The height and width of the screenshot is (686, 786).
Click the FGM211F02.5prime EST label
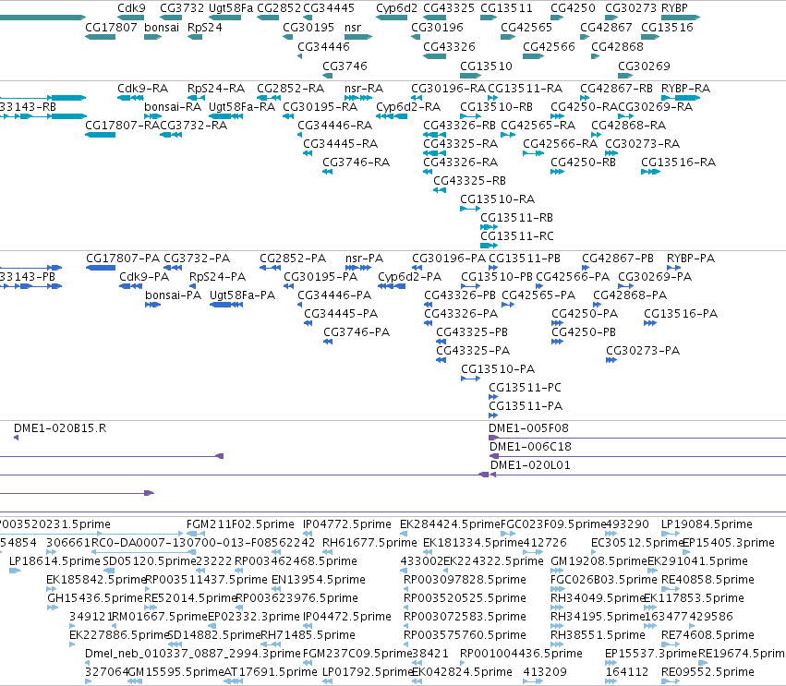[x=240, y=524]
